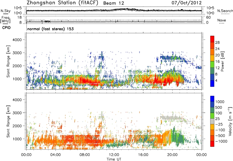Click the 'Power [dB]' colorbar label
The width and height of the screenshot is (233, 161).
click(223, 61)
